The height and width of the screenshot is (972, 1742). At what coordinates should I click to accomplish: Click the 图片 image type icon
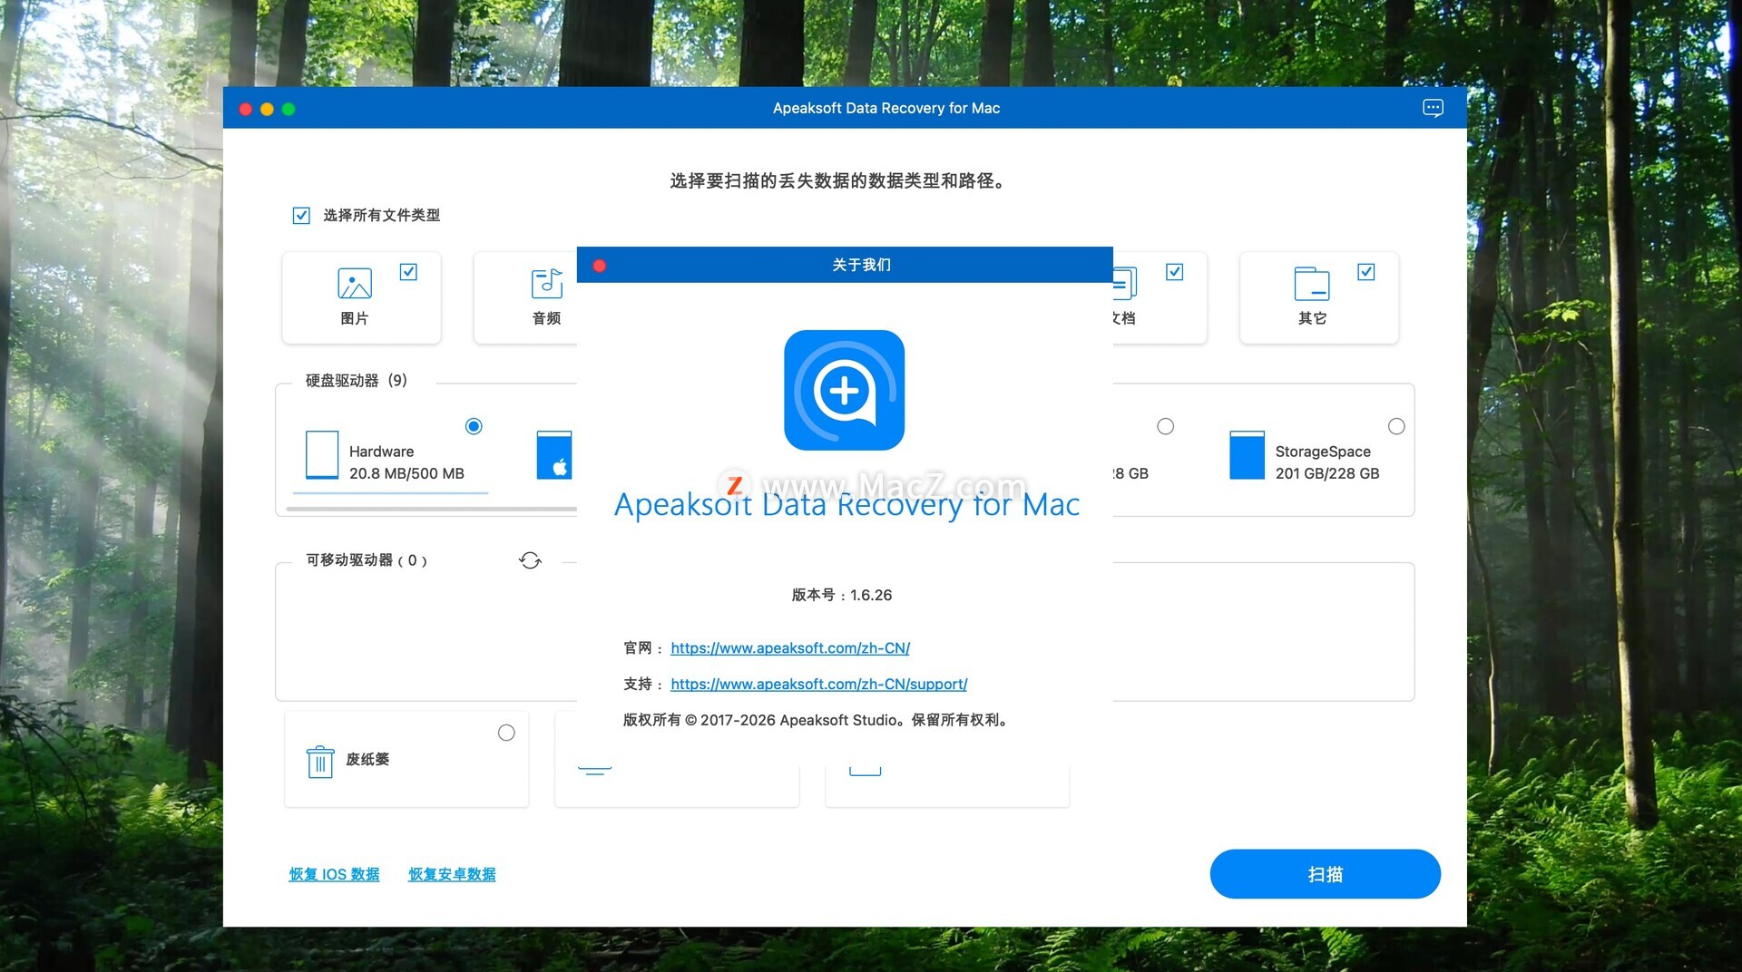click(354, 284)
